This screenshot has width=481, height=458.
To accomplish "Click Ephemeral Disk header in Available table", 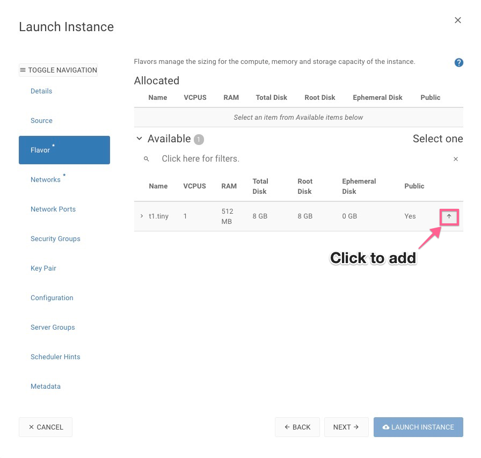I will pos(359,186).
